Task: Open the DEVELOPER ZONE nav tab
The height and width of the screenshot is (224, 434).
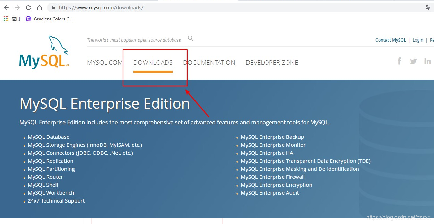Action: point(272,63)
